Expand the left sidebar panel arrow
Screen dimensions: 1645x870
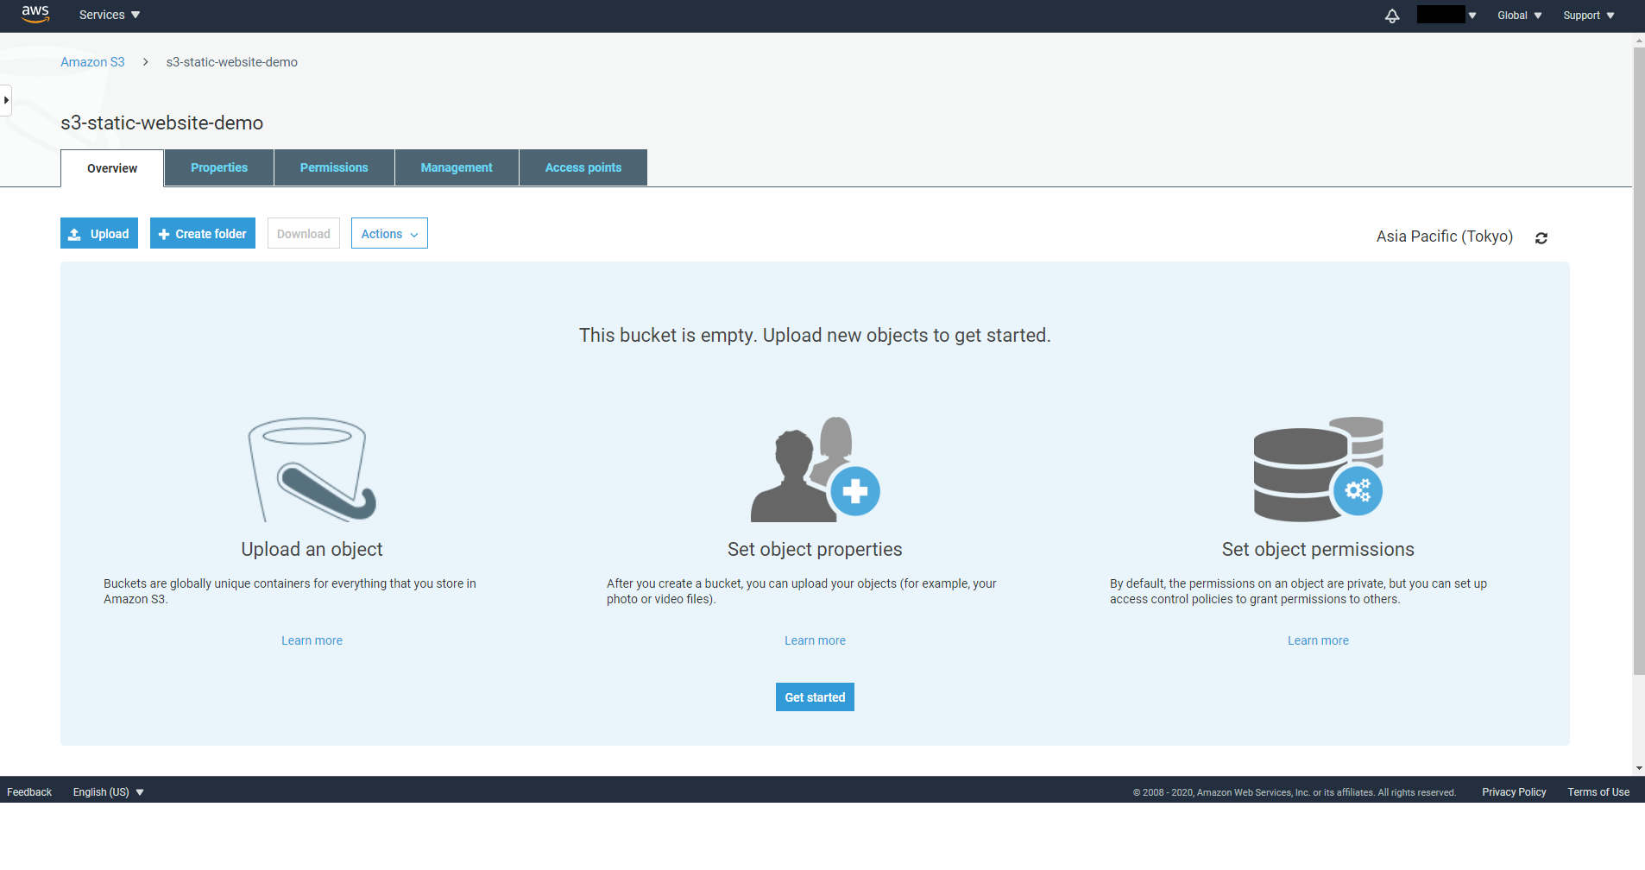pos(6,100)
